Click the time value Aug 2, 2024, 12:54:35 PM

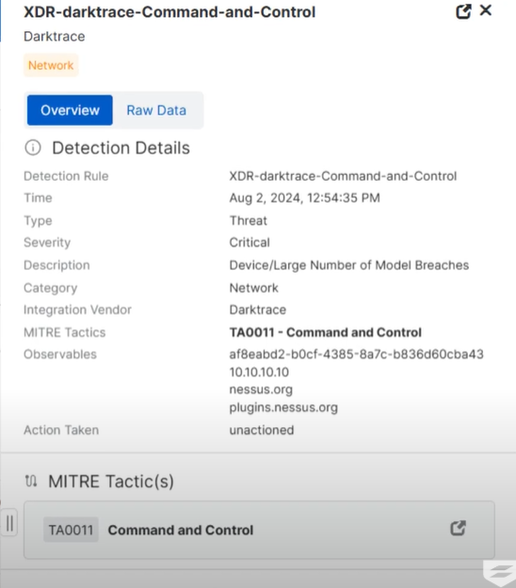[305, 198]
